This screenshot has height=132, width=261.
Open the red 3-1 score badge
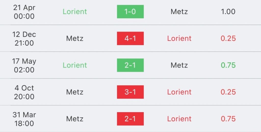(x=130, y=92)
